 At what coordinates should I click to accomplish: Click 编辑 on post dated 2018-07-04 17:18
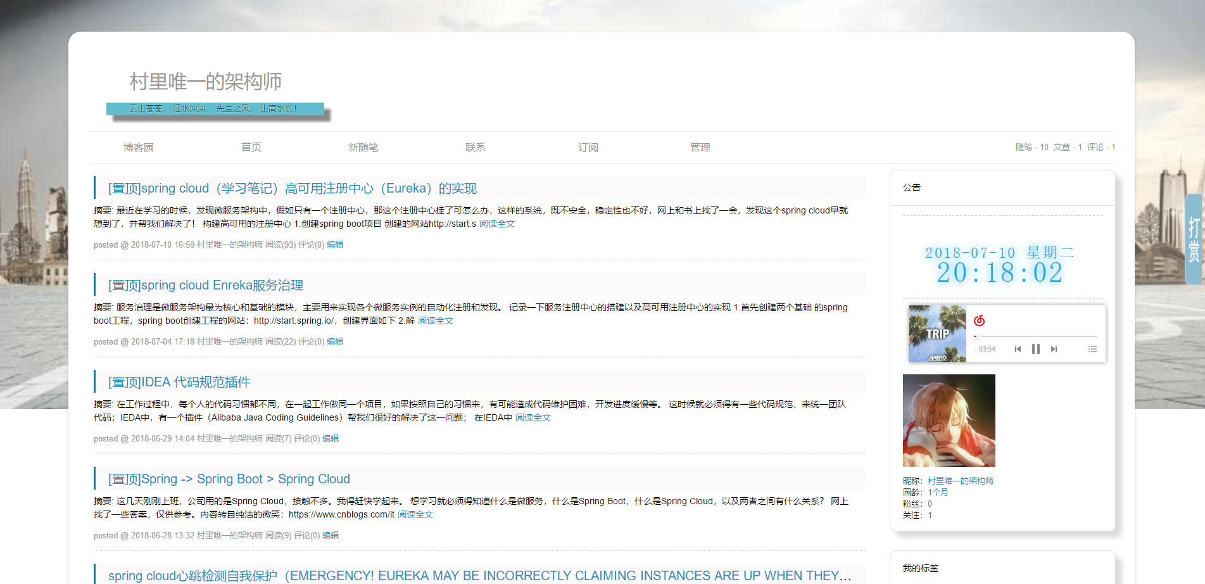[335, 341]
